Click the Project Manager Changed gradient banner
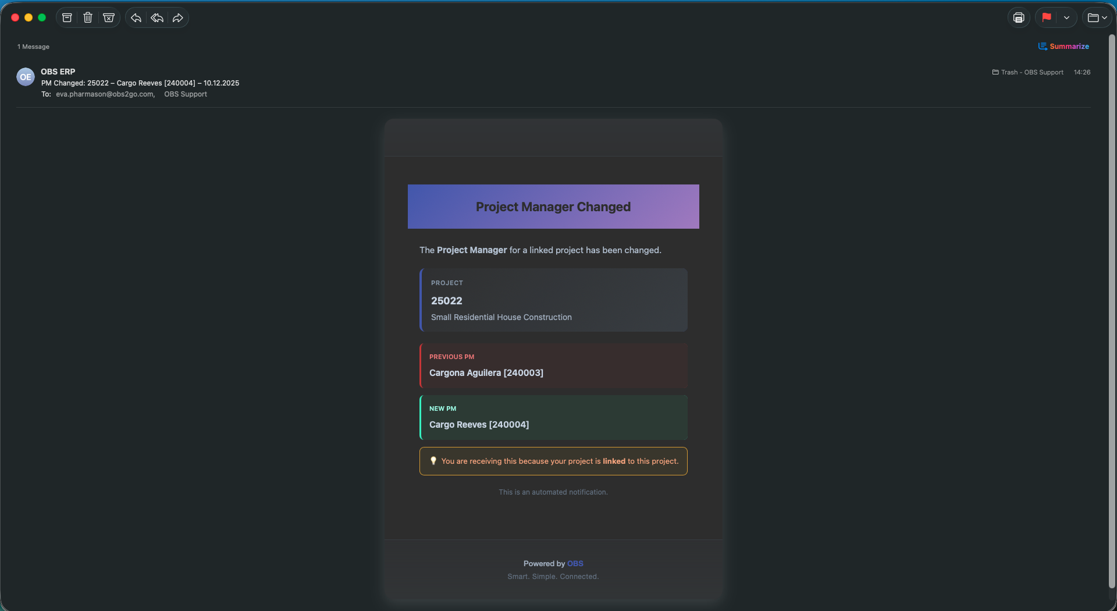 (553, 207)
